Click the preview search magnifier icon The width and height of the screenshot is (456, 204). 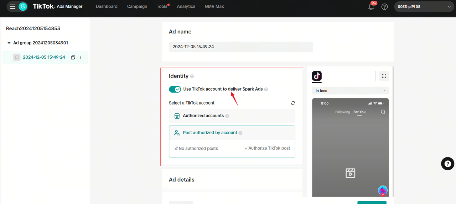(383, 112)
